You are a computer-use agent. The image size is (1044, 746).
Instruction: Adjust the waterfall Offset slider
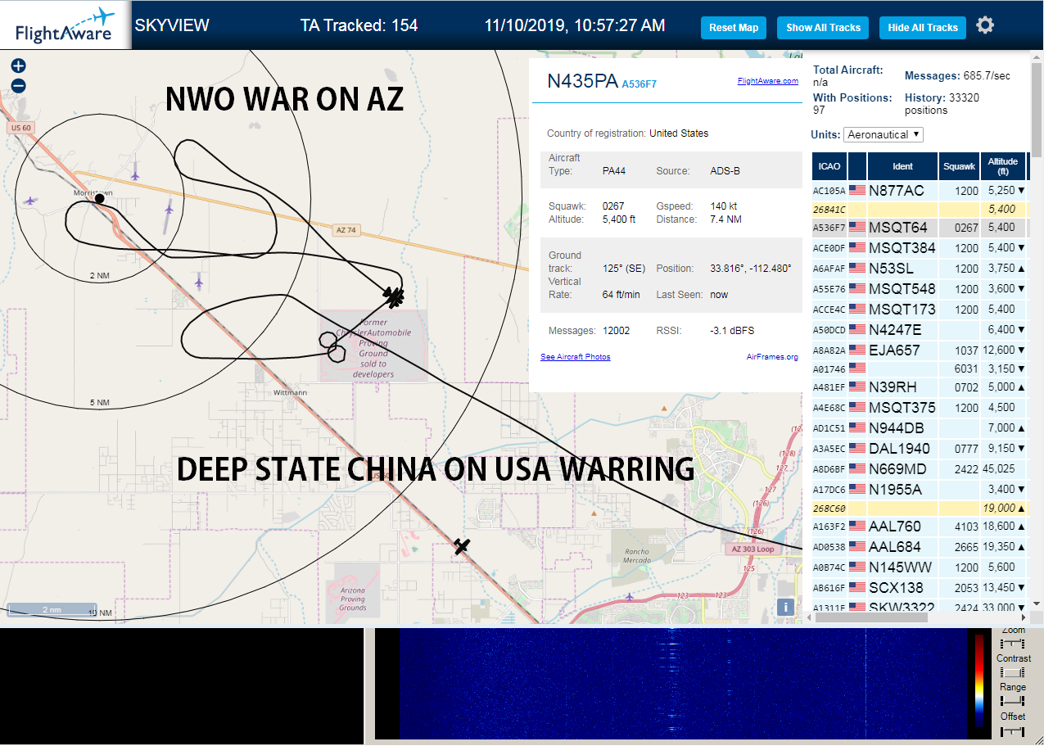(1012, 730)
